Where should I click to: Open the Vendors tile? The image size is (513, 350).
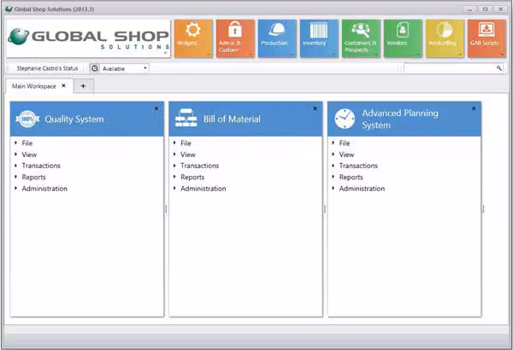click(403, 38)
